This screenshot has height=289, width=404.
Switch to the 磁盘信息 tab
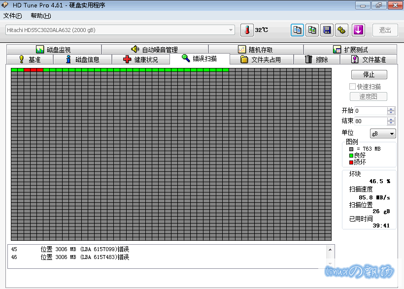[82, 59]
